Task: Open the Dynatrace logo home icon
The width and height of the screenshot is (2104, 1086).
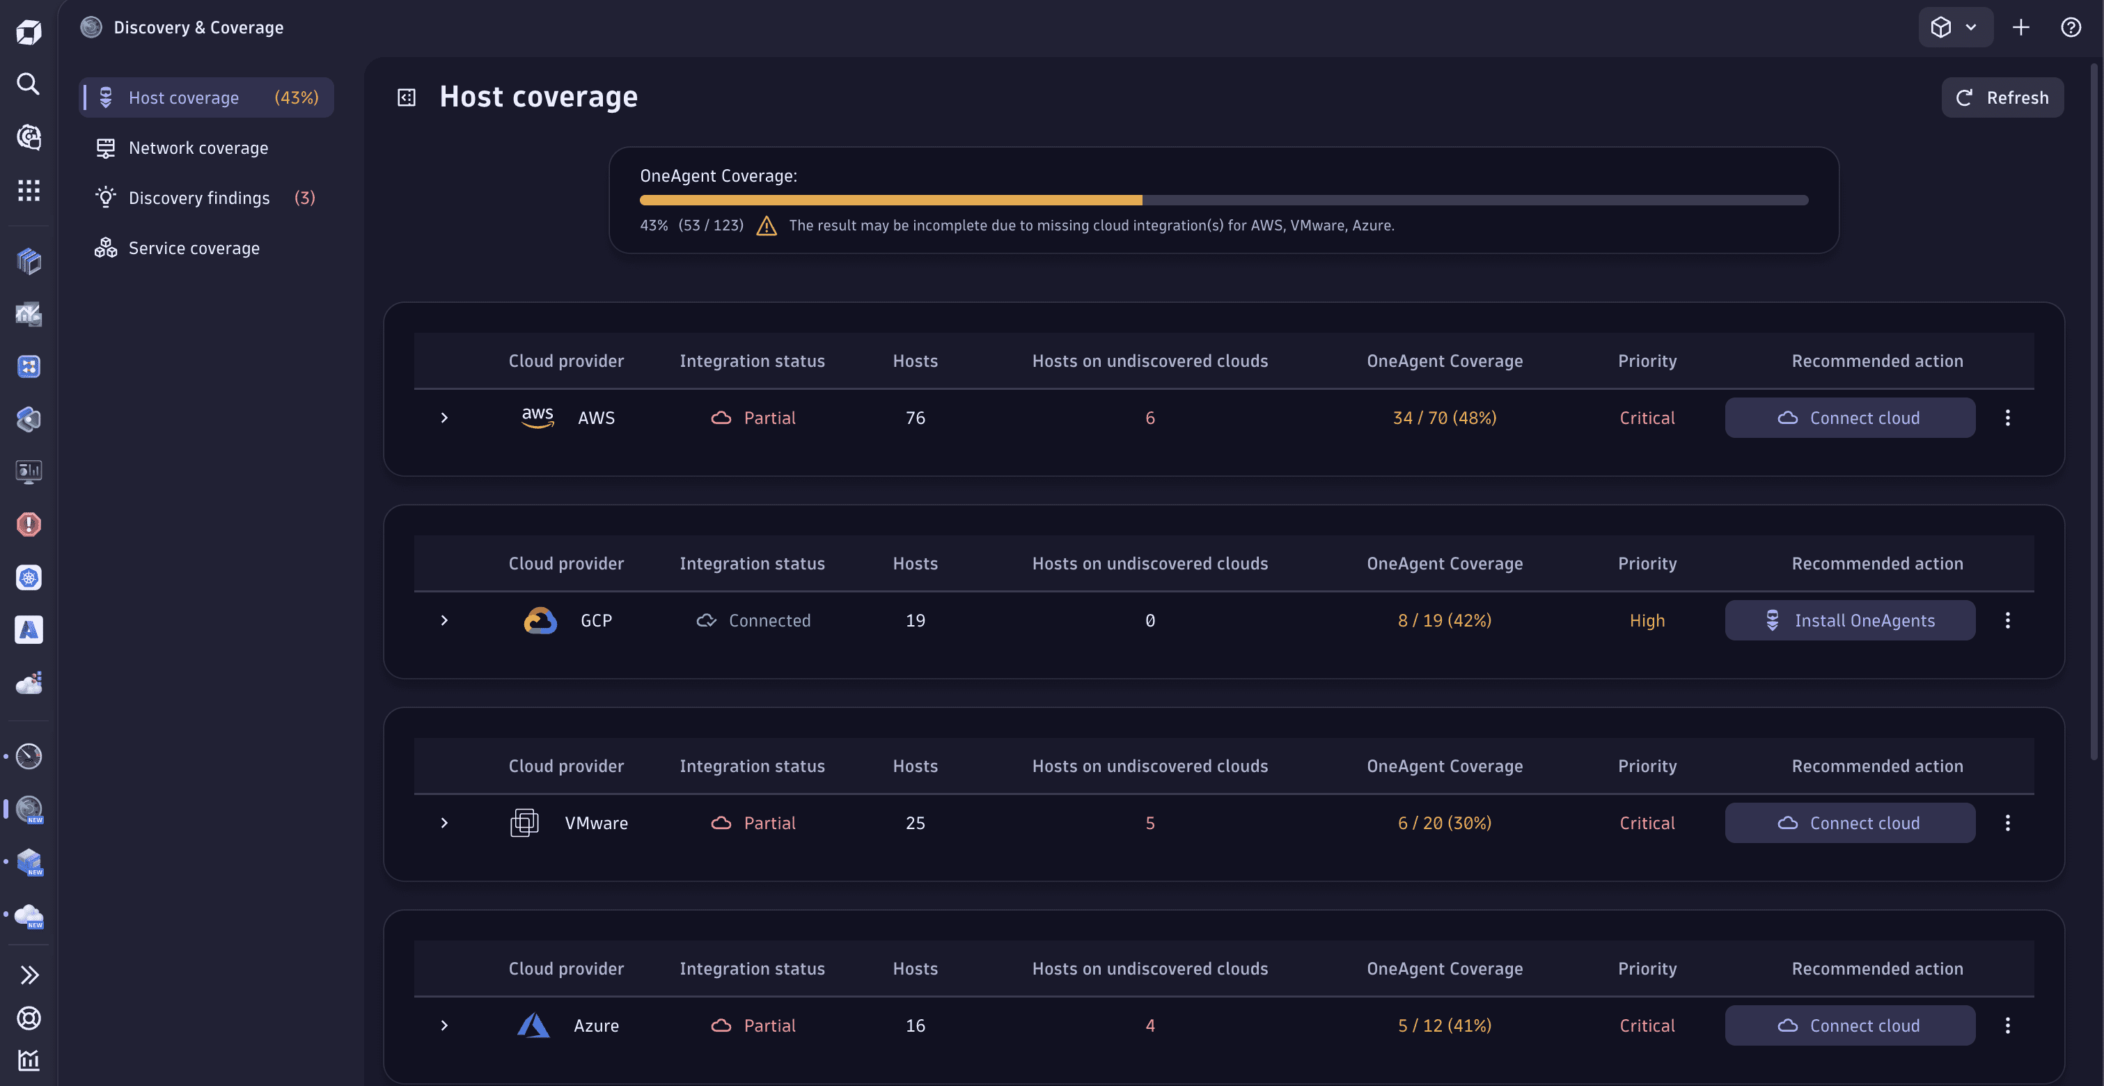Action: click(29, 32)
